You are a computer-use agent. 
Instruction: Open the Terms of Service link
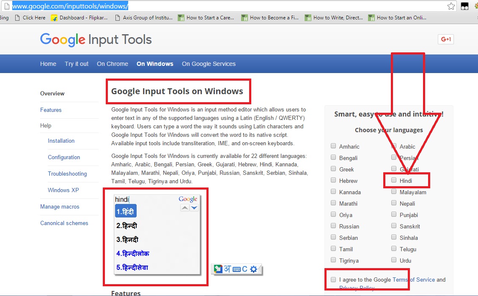[414, 280]
